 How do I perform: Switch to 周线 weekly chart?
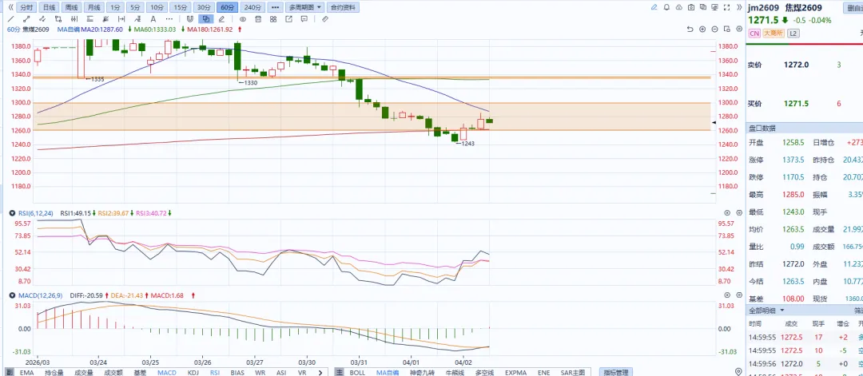pyautogui.click(x=72, y=8)
